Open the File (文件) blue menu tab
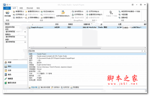Screen dimensions: 150x96 (7, 8)
